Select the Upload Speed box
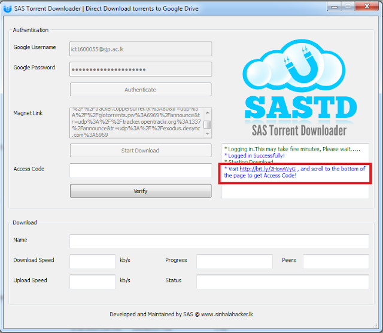Image resolution: width=383 pixels, height=333 pixels. 92,282
